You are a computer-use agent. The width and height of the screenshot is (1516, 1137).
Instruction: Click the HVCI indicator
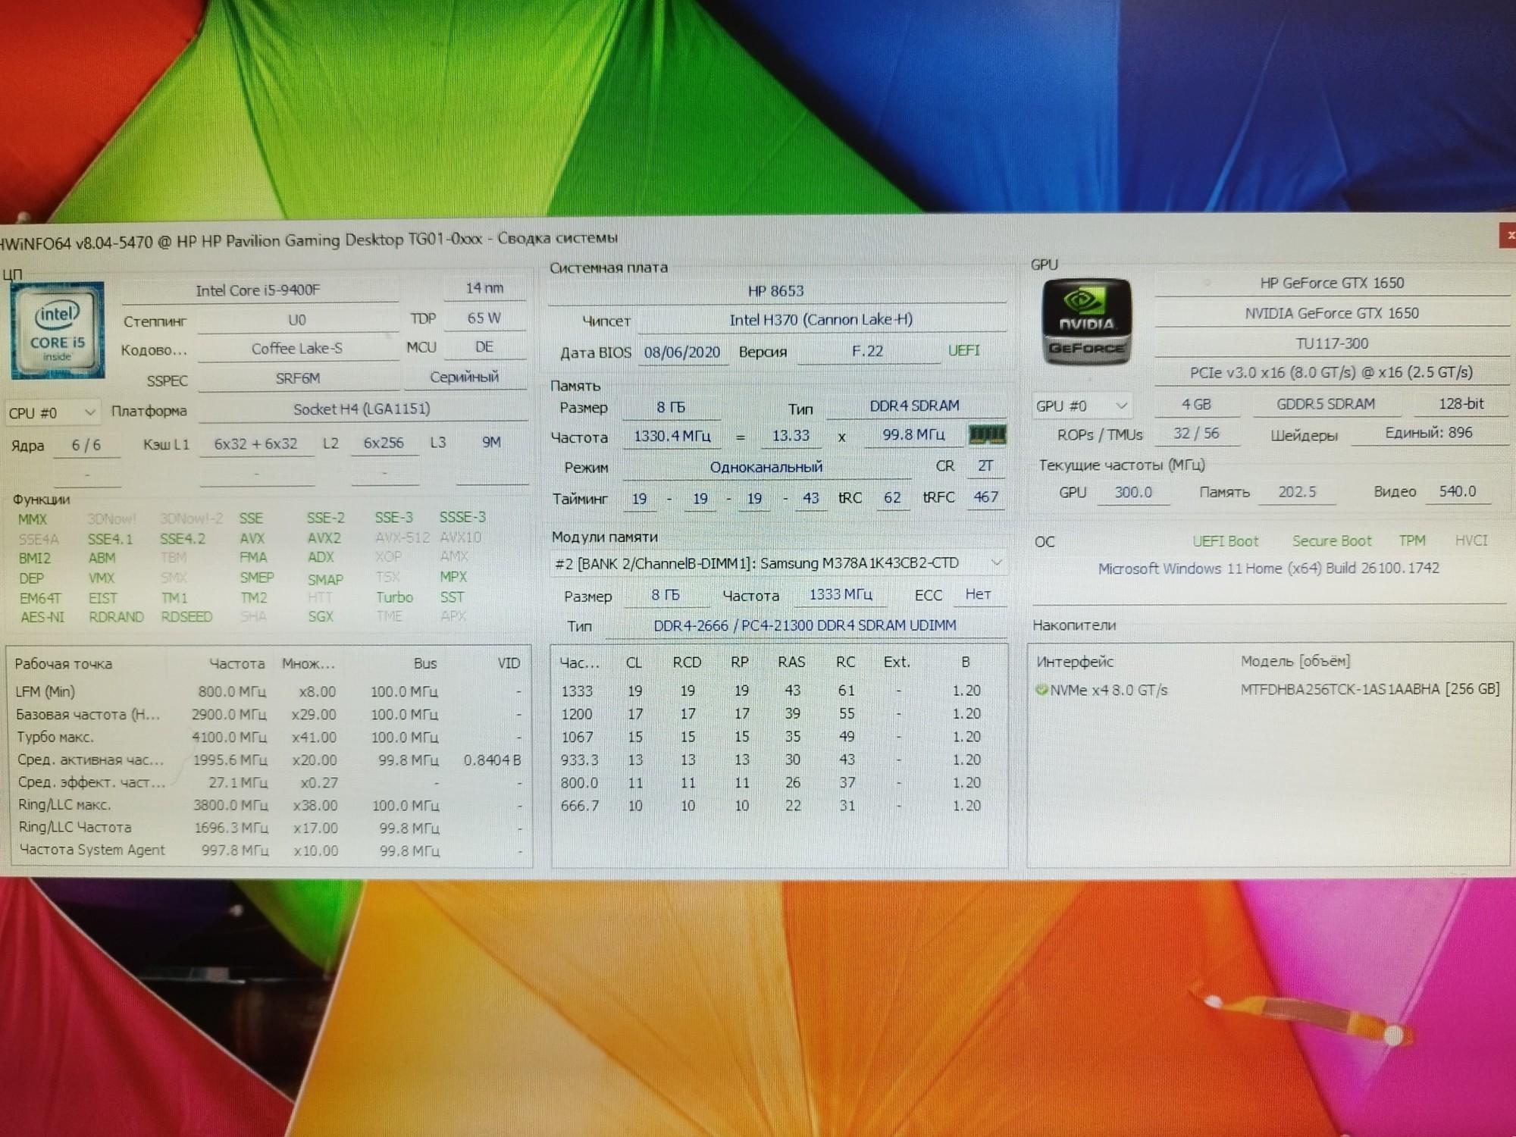1471,540
